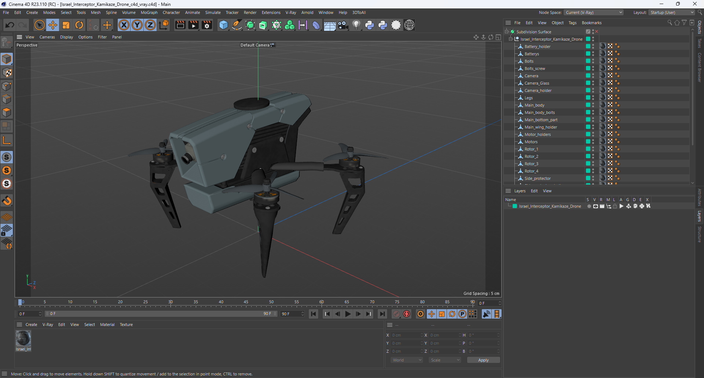The image size is (704, 378).
Task: Click the Apply coordinates button
Action: [483, 360]
